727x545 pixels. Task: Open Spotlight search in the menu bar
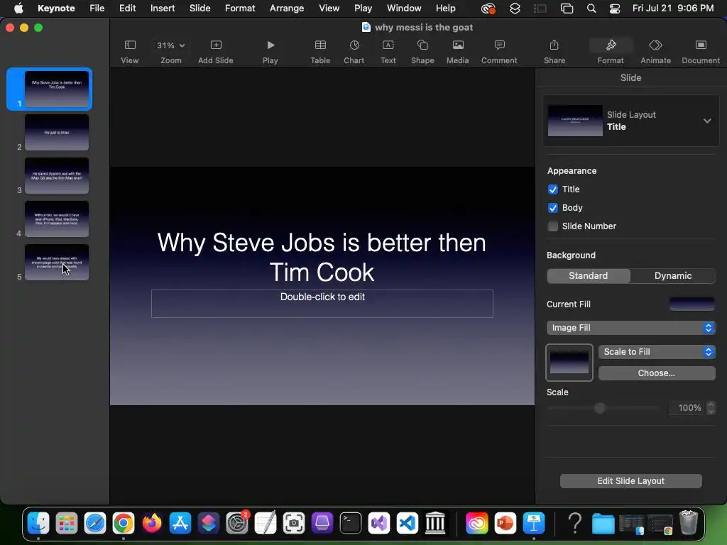pos(591,9)
